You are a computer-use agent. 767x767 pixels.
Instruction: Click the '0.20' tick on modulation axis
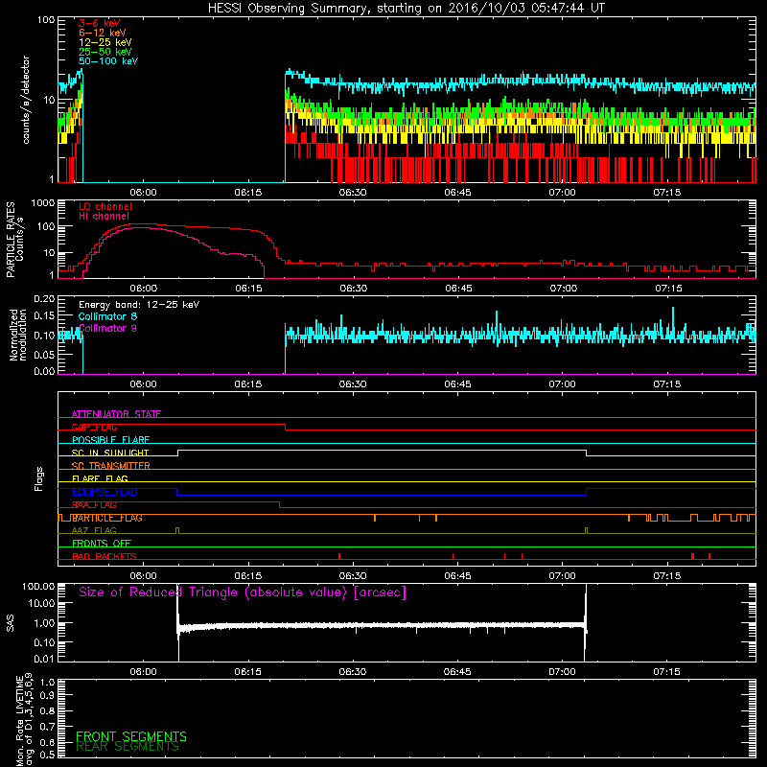point(44,298)
